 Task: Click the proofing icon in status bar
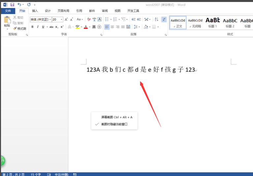coord(49,174)
